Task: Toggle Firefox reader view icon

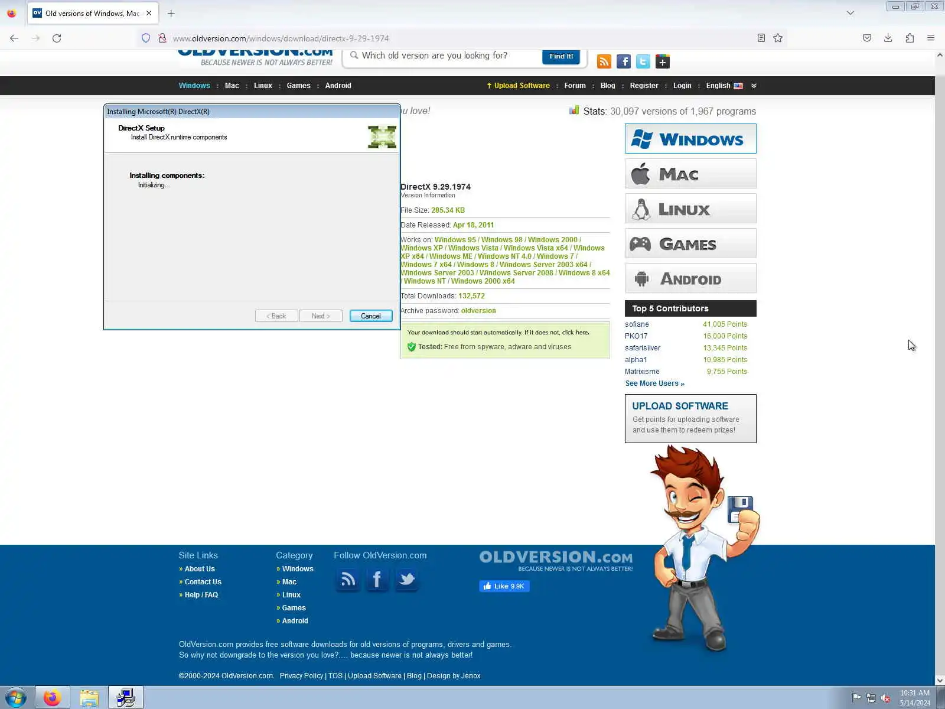Action: point(761,38)
